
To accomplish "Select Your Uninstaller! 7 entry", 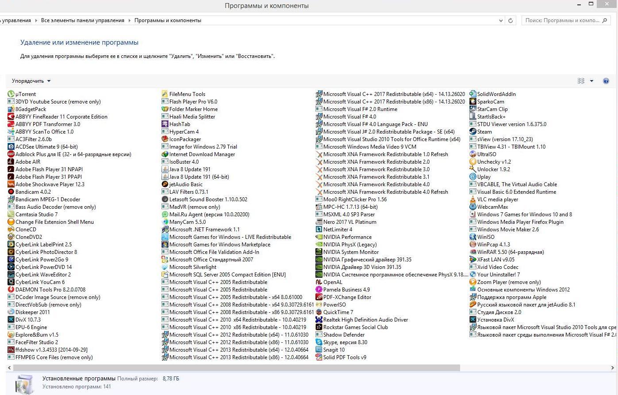I will (x=495, y=274).
